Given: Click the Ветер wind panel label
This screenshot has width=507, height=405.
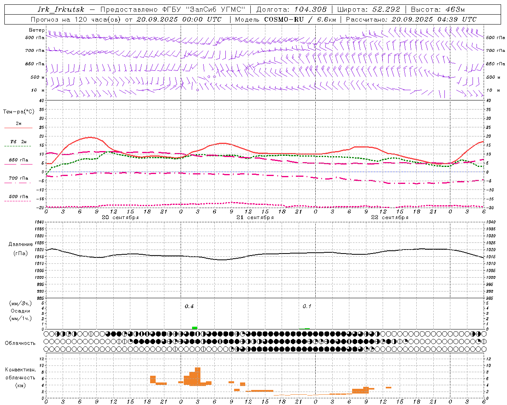Looking at the screenshot, I should click(x=37, y=30).
